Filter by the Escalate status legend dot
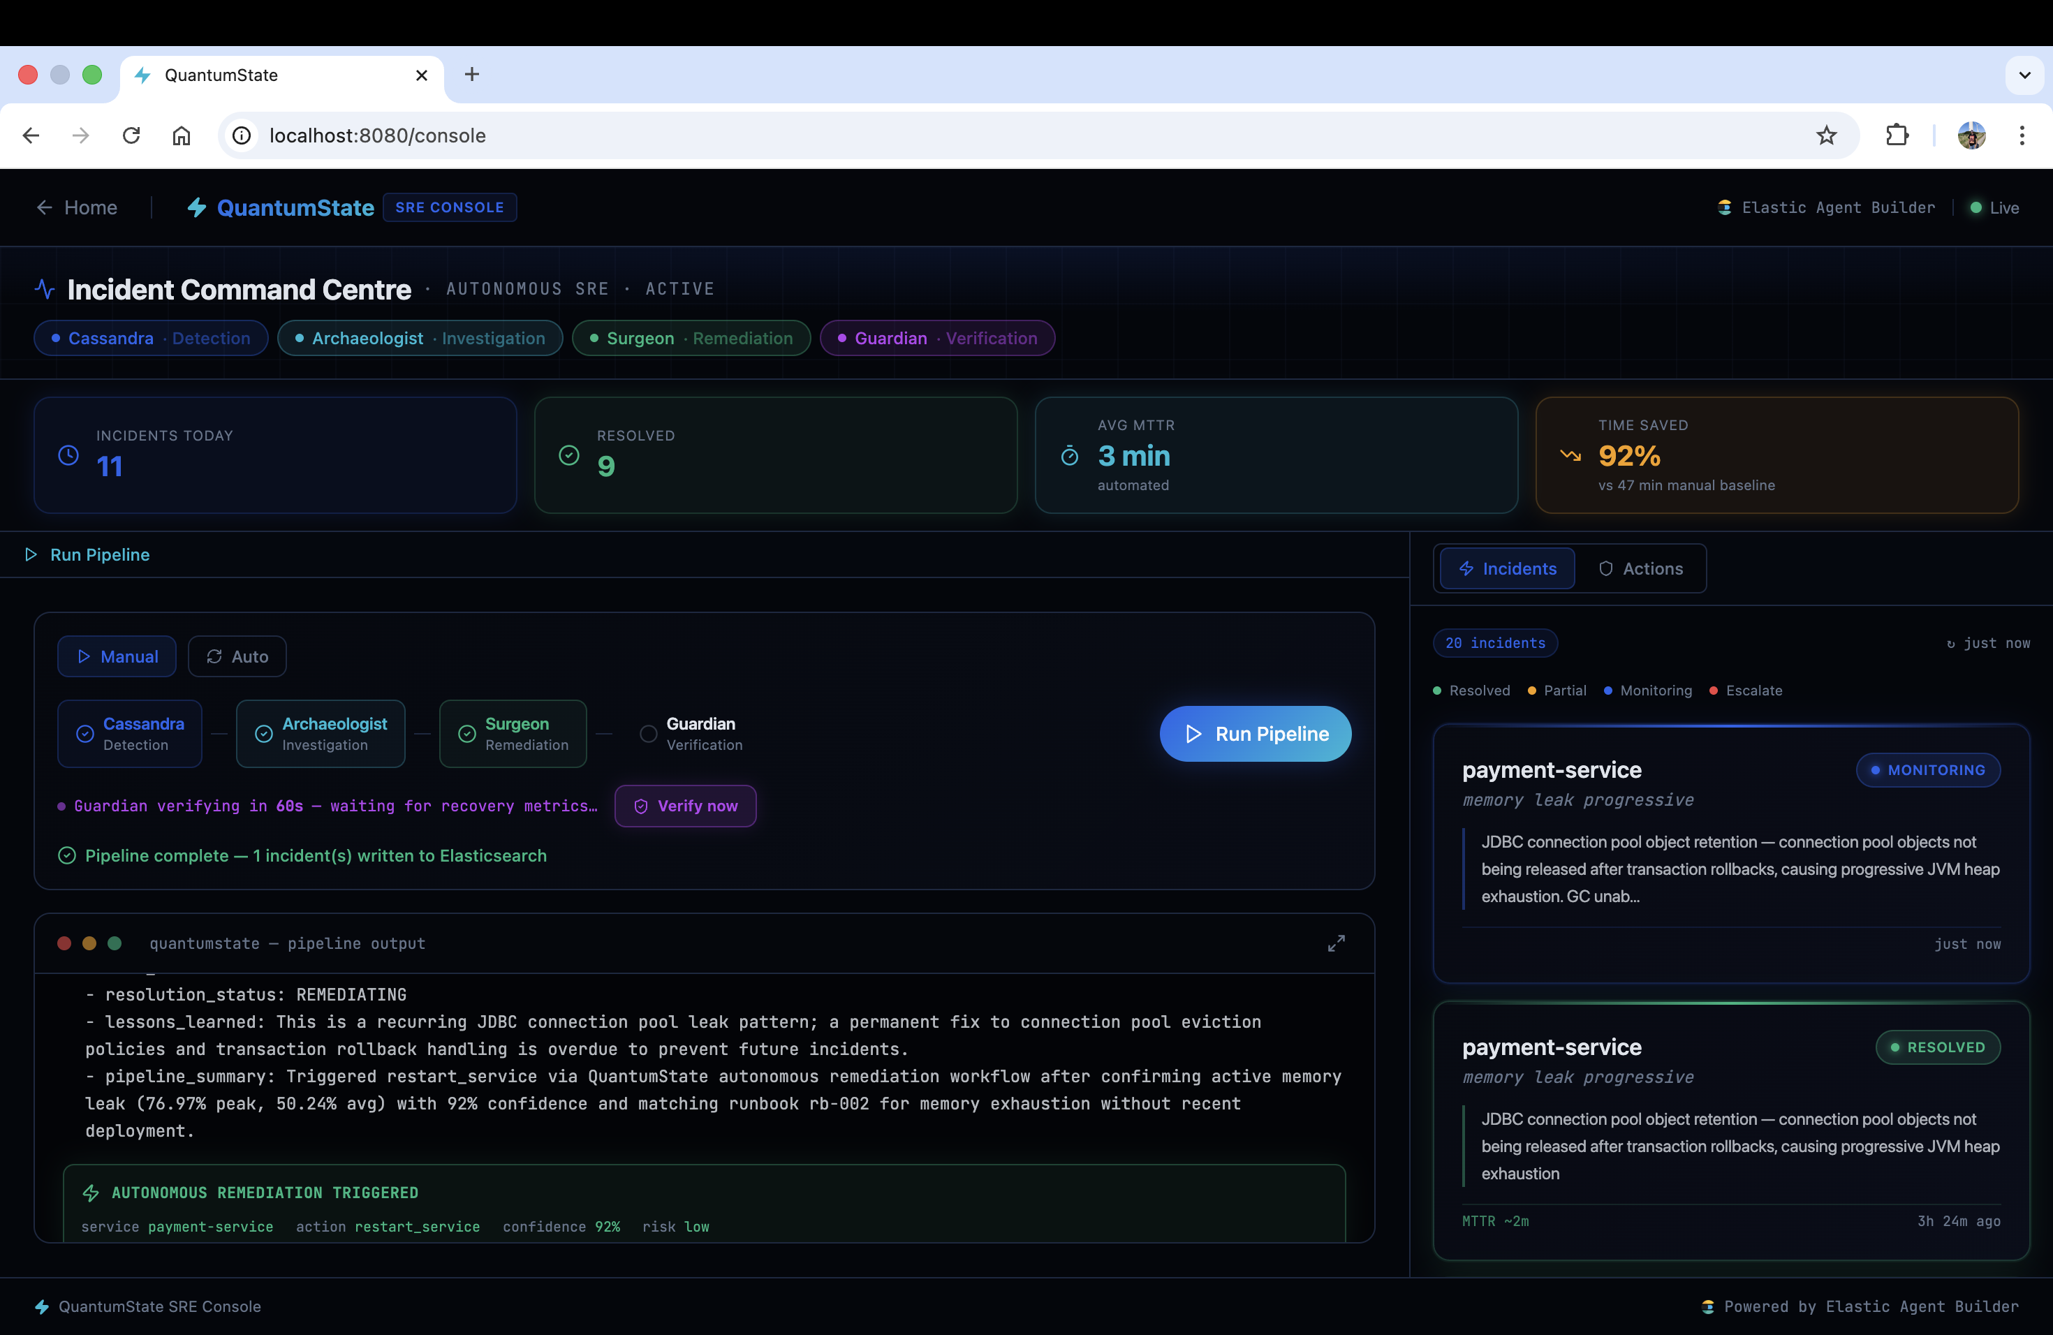The height and width of the screenshot is (1335, 2053). (x=1713, y=691)
